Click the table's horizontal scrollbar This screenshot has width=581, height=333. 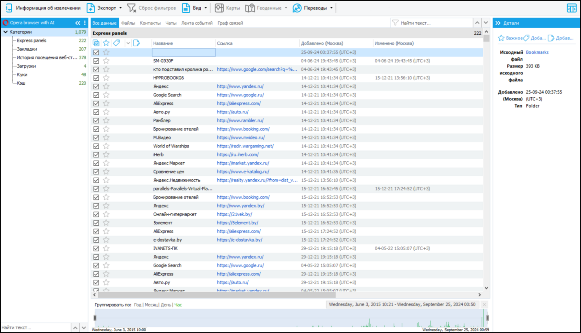tap(217, 295)
